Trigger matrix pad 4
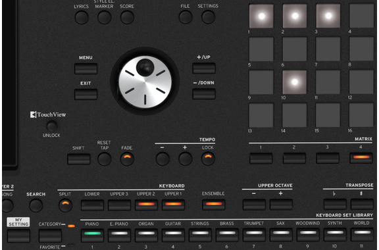This screenshot has width=379, height=250. click(361, 16)
